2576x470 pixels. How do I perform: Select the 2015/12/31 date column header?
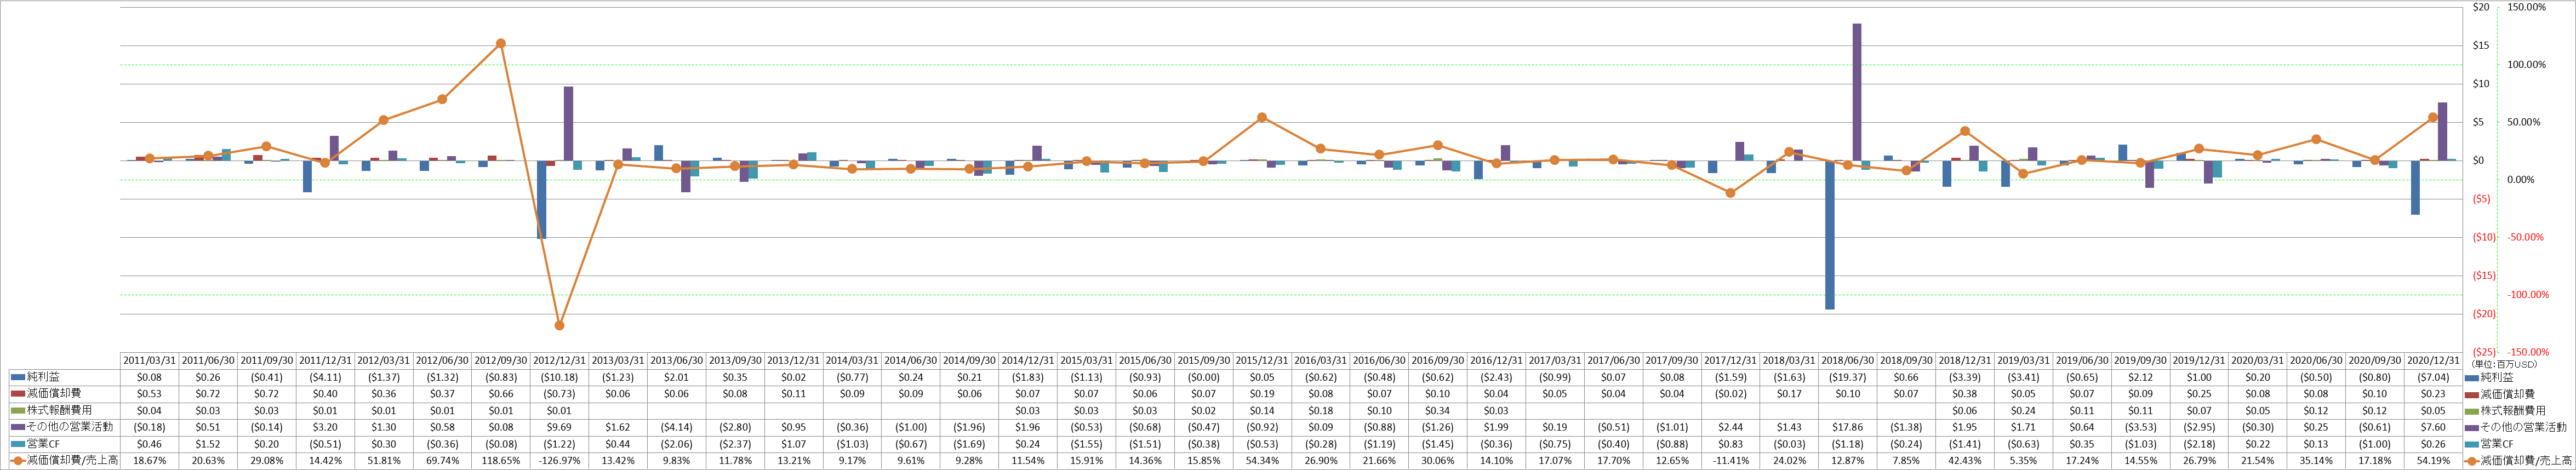(1262, 360)
